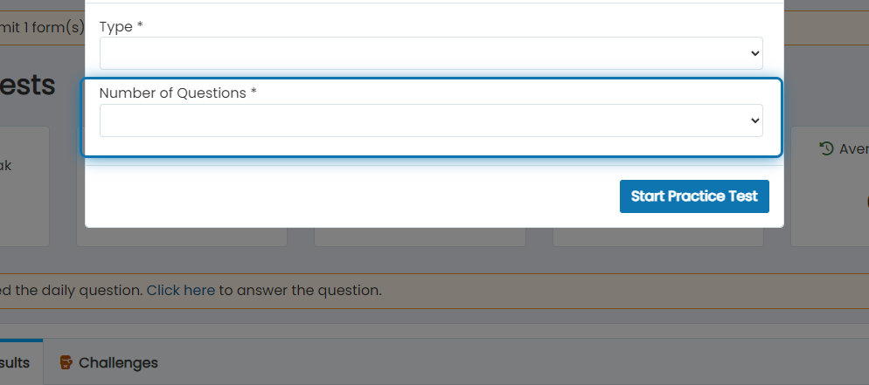
Task: Click the streak stat card at left edge
Action: 24,187
